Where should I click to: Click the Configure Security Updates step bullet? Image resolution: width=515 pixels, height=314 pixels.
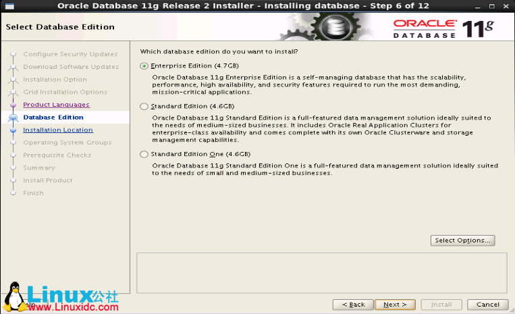pyautogui.click(x=13, y=54)
